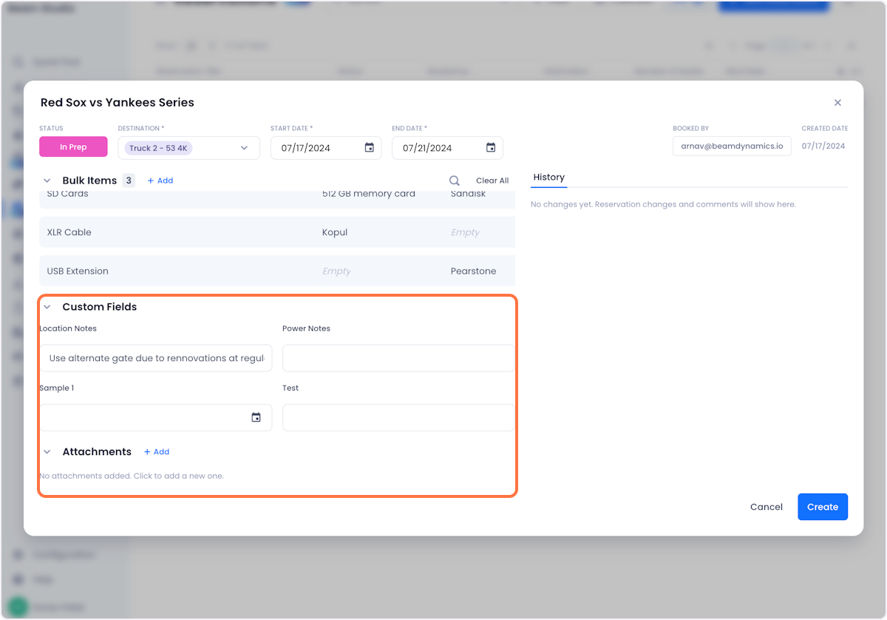Viewport: 887px width, 620px height.
Task: Open the End Date calendar picker icon
Action: pyautogui.click(x=490, y=148)
